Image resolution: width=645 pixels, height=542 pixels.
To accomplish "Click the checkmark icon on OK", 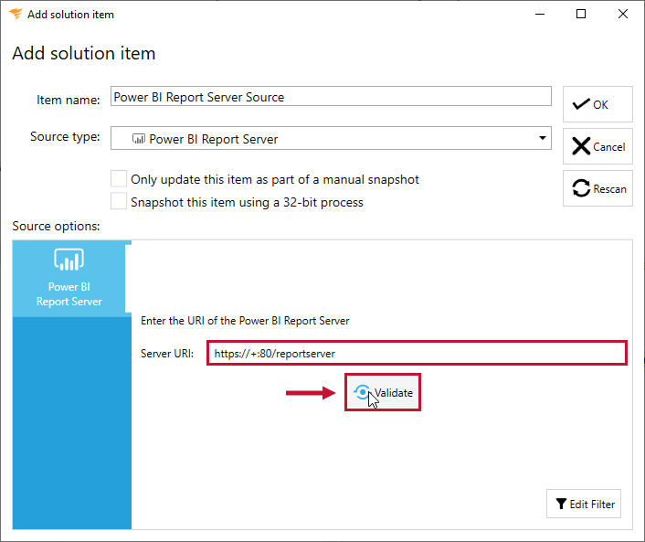I will click(x=581, y=104).
